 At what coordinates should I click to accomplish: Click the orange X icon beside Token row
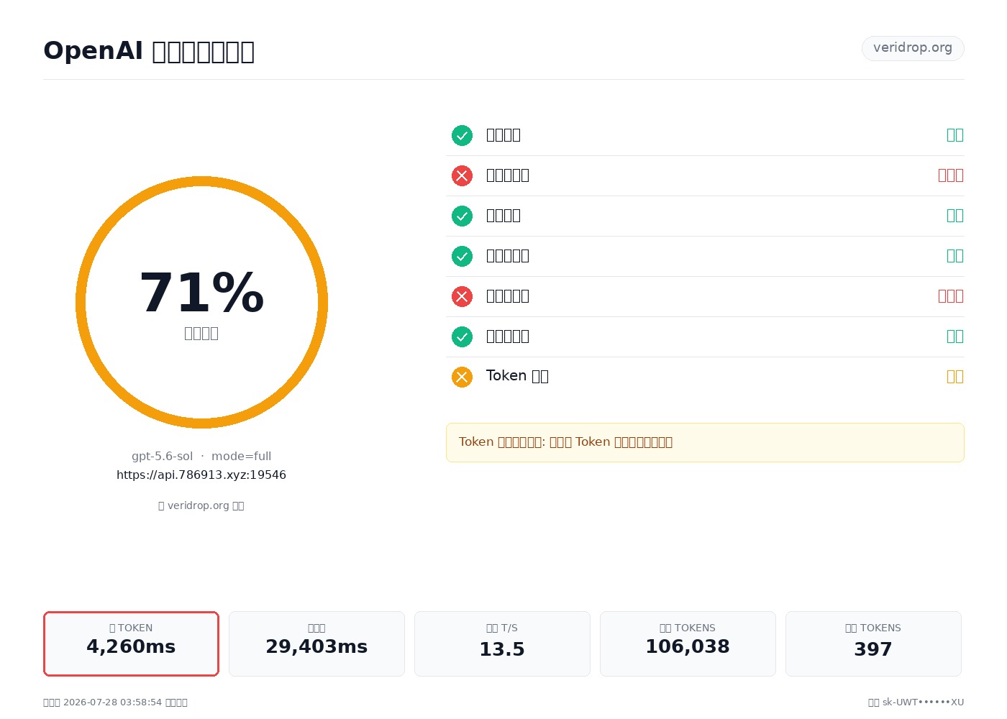[x=462, y=377]
